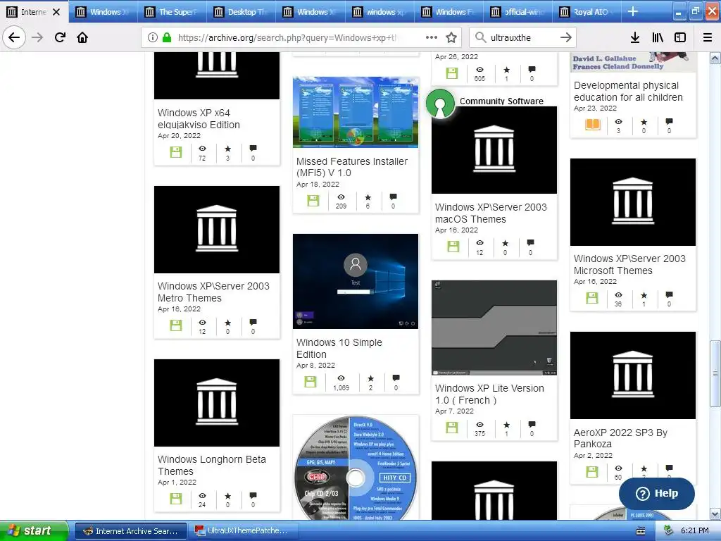Reload the current page
Viewport: 721px width, 541px height.
pos(60,37)
